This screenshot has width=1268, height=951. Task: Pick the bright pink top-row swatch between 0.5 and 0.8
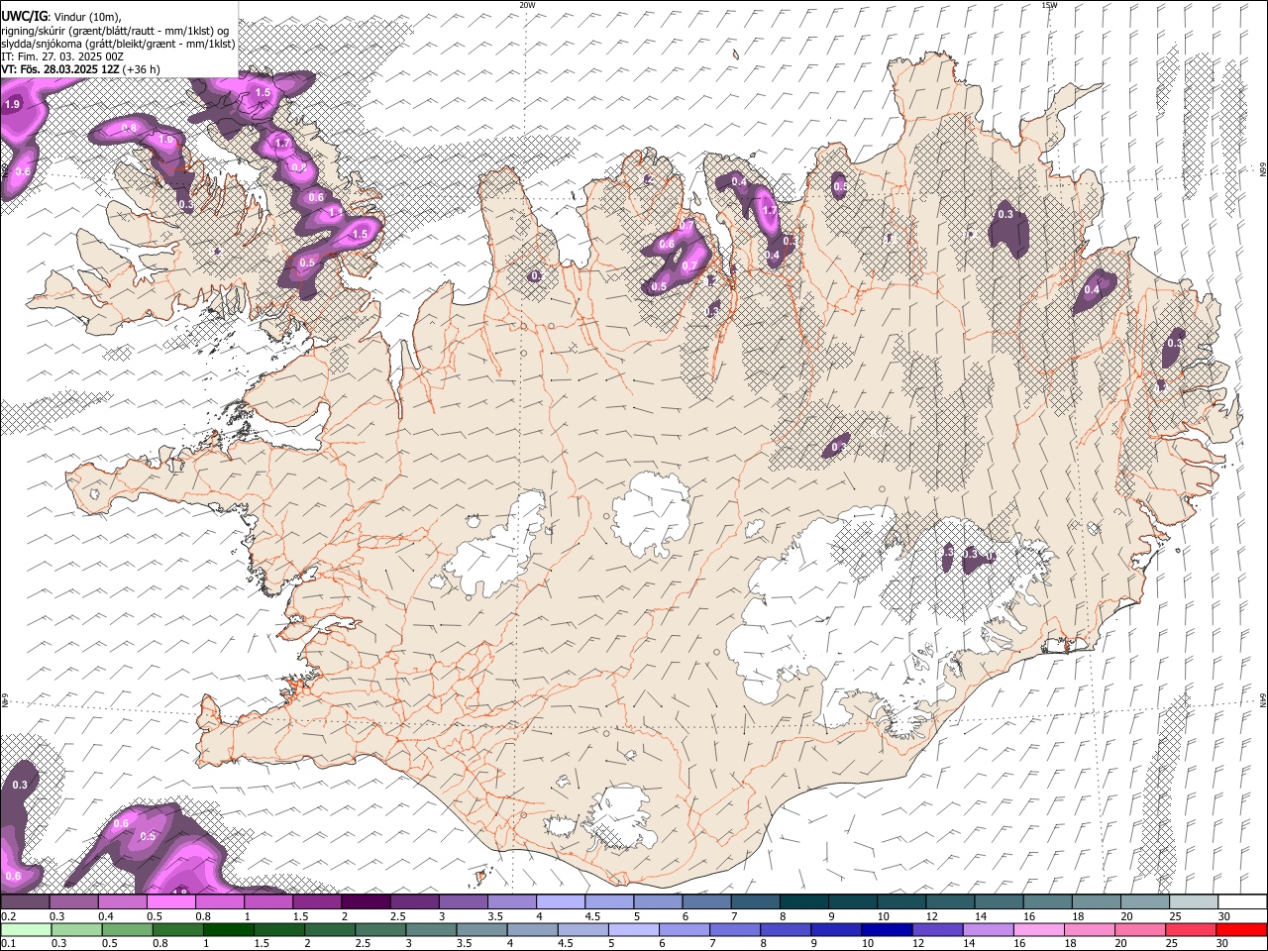click(x=170, y=902)
